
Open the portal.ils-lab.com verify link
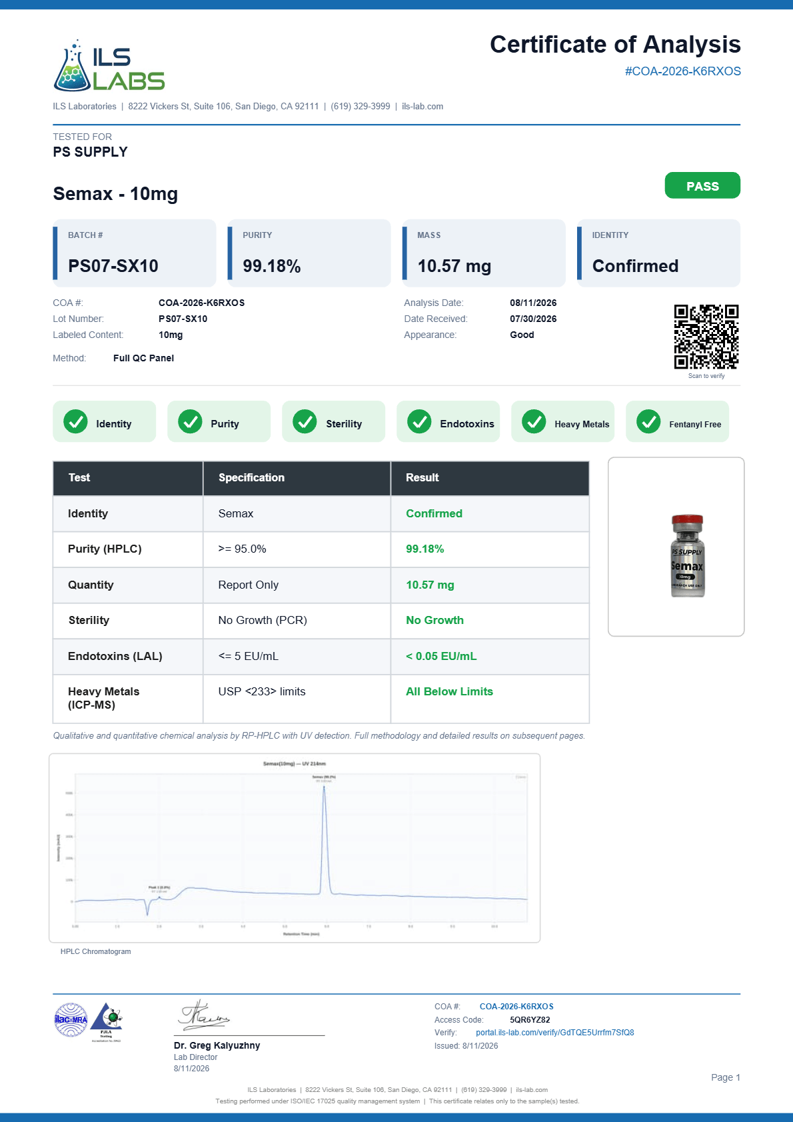coord(554,1033)
